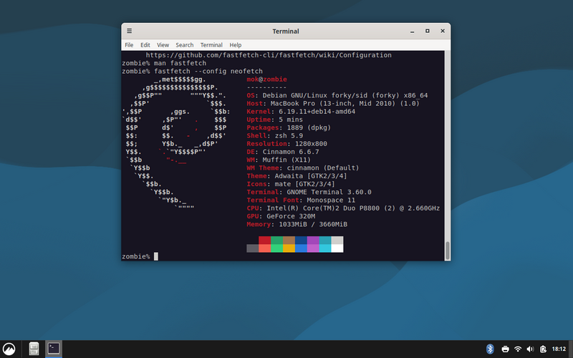Click the 'Kernel: 6.19.11+deb14-amd64' line
Screen dimensions: 573x358
[301, 112]
